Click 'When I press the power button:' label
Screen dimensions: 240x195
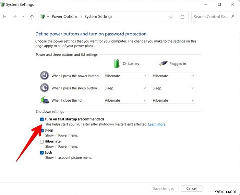[x=75, y=76]
